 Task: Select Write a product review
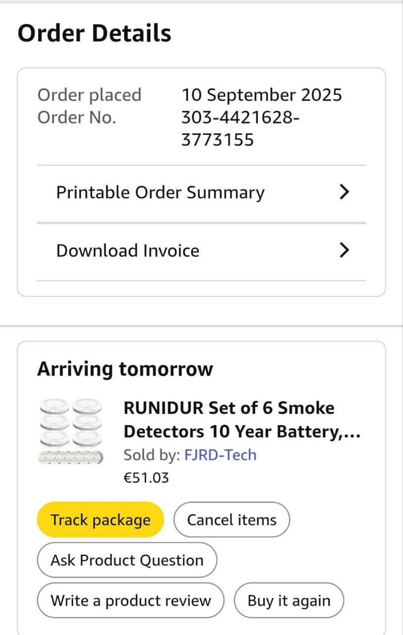pos(130,600)
